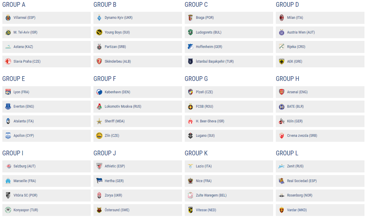Open the Zenit (RUS) team link
The image size is (368, 218).
(295, 166)
